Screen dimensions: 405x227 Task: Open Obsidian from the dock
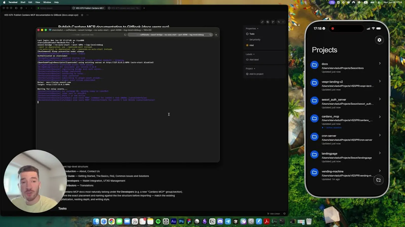pos(205,221)
